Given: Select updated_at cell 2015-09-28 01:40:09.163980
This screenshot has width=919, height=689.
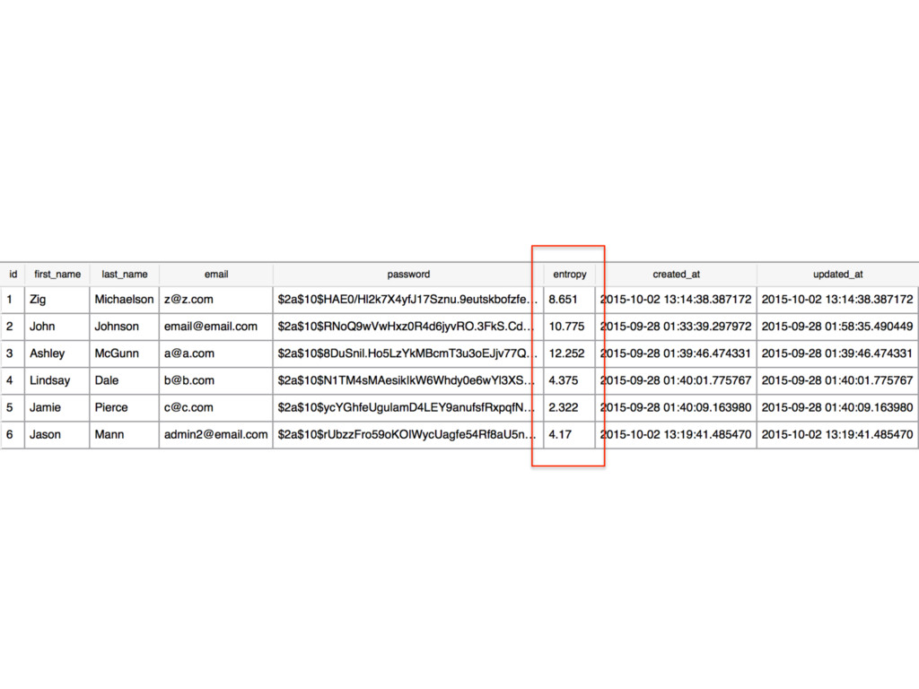Looking at the screenshot, I should [x=838, y=407].
